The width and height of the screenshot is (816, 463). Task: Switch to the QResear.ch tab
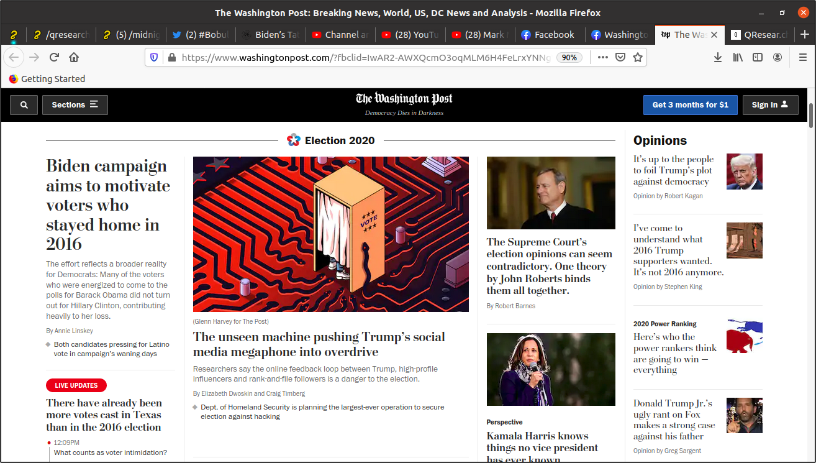pos(760,35)
